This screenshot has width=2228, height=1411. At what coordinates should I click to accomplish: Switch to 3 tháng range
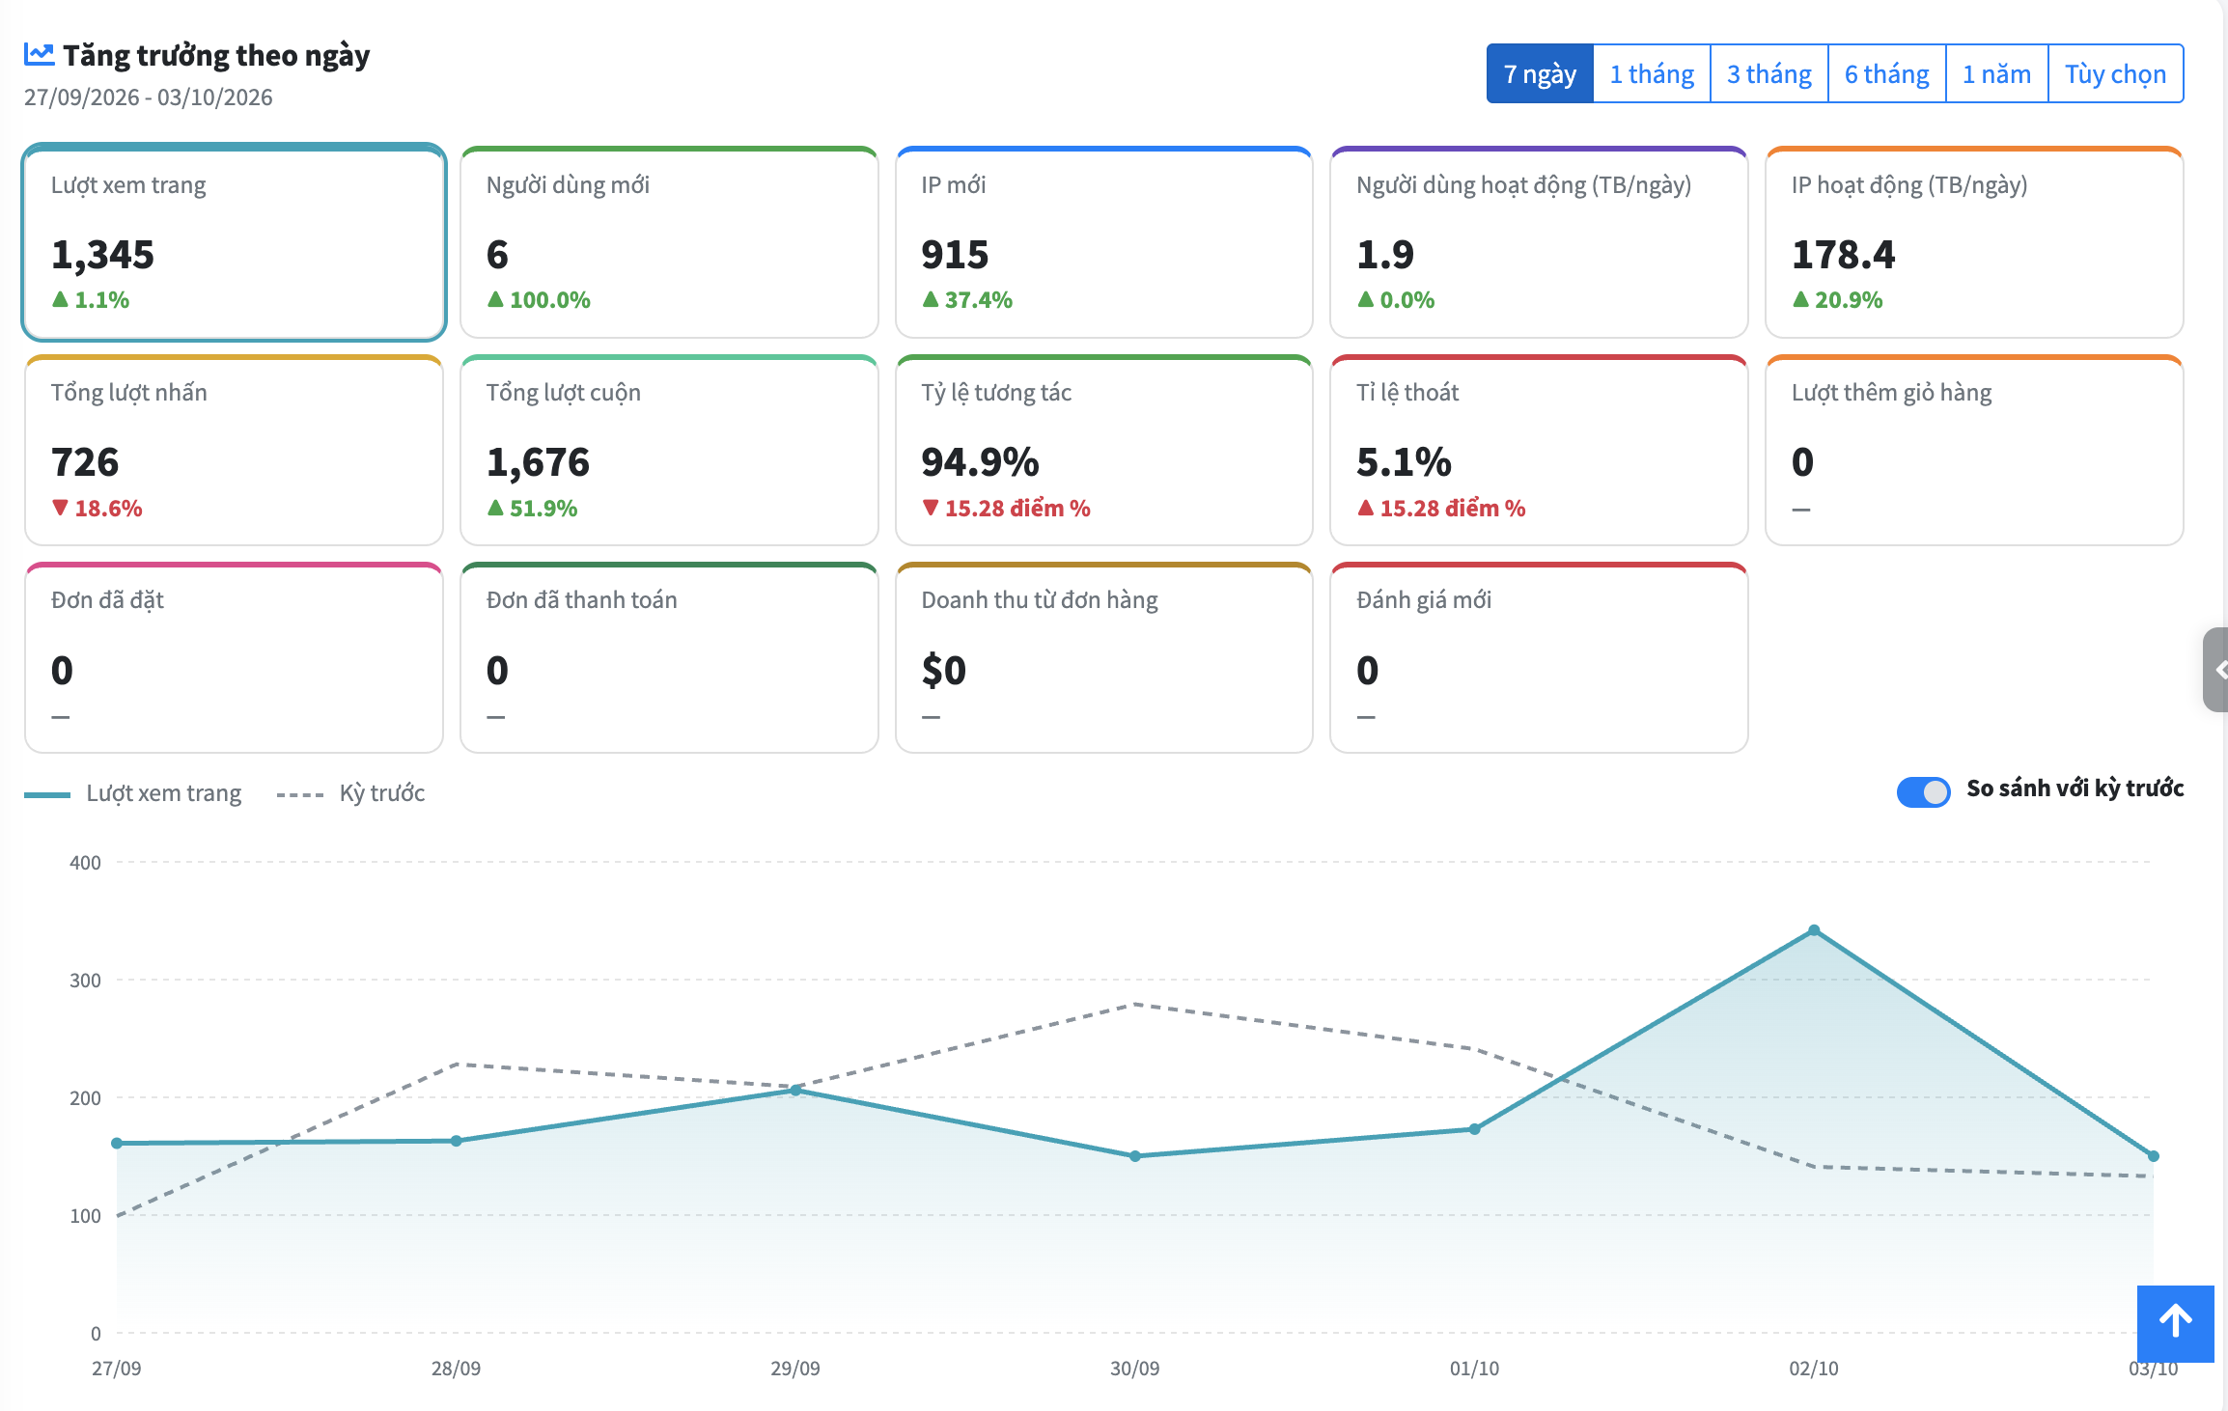(1769, 74)
